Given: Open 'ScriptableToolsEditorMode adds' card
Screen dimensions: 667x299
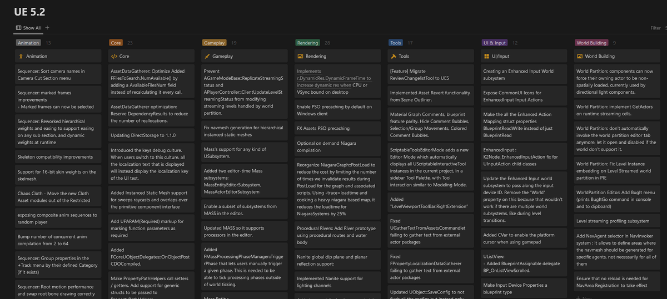Looking at the screenshot, I should pyautogui.click(x=431, y=168).
